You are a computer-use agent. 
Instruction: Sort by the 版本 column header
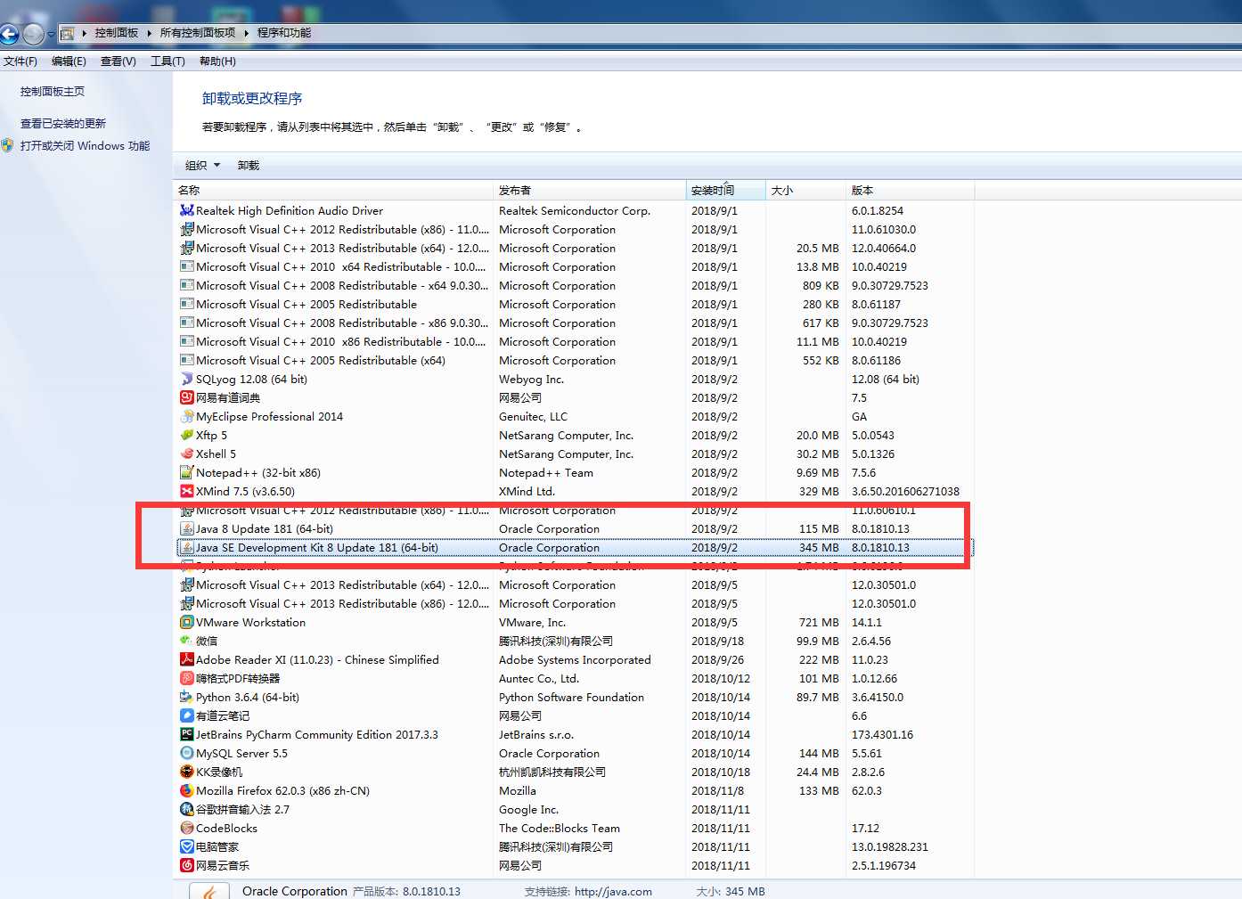910,191
